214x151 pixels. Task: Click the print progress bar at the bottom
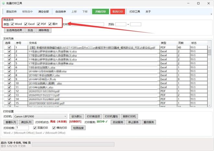tap(73, 144)
